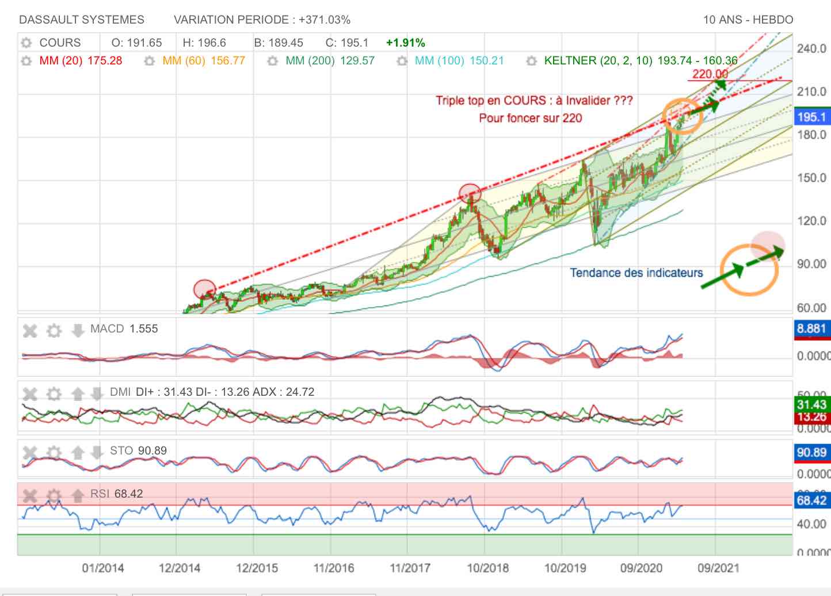Click the blue 90.89 STO axis tag
Screen dimensions: 831x596
coord(812,453)
